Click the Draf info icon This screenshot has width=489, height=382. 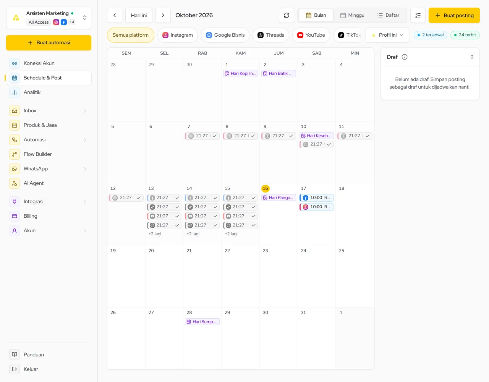coord(405,57)
